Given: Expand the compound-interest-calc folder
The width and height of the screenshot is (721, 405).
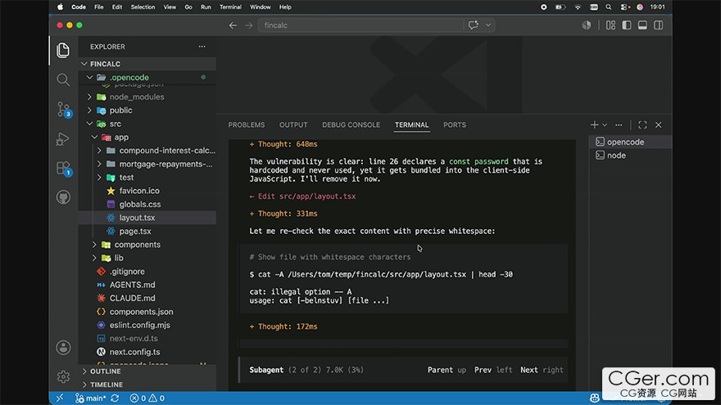Looking at the screenshot, I should (x=147, y=151).
